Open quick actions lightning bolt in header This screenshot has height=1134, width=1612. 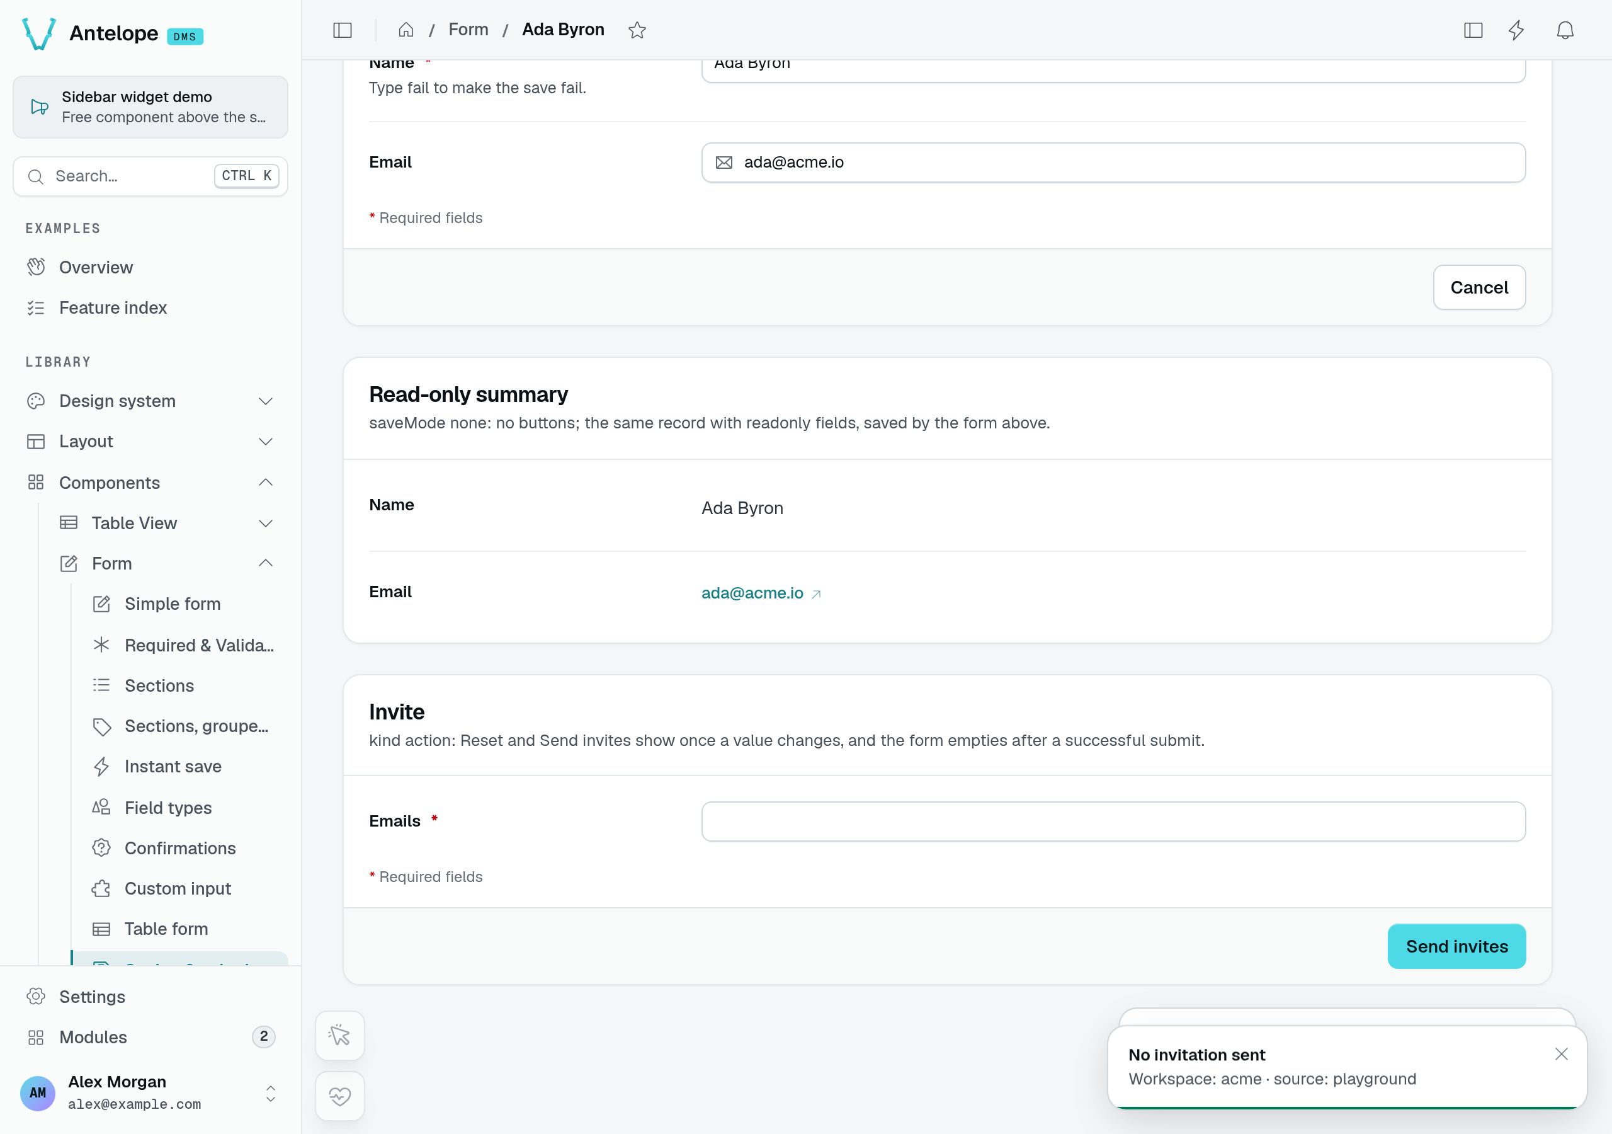coord(1516,30)
